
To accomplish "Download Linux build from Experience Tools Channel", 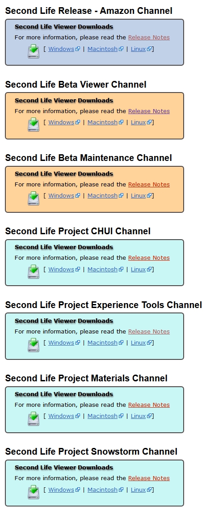I will [139, 342].
